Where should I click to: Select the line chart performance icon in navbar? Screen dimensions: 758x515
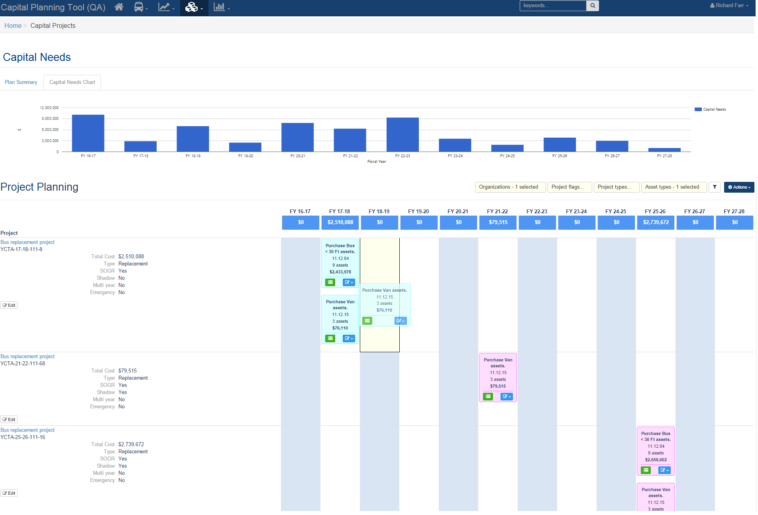165,7
